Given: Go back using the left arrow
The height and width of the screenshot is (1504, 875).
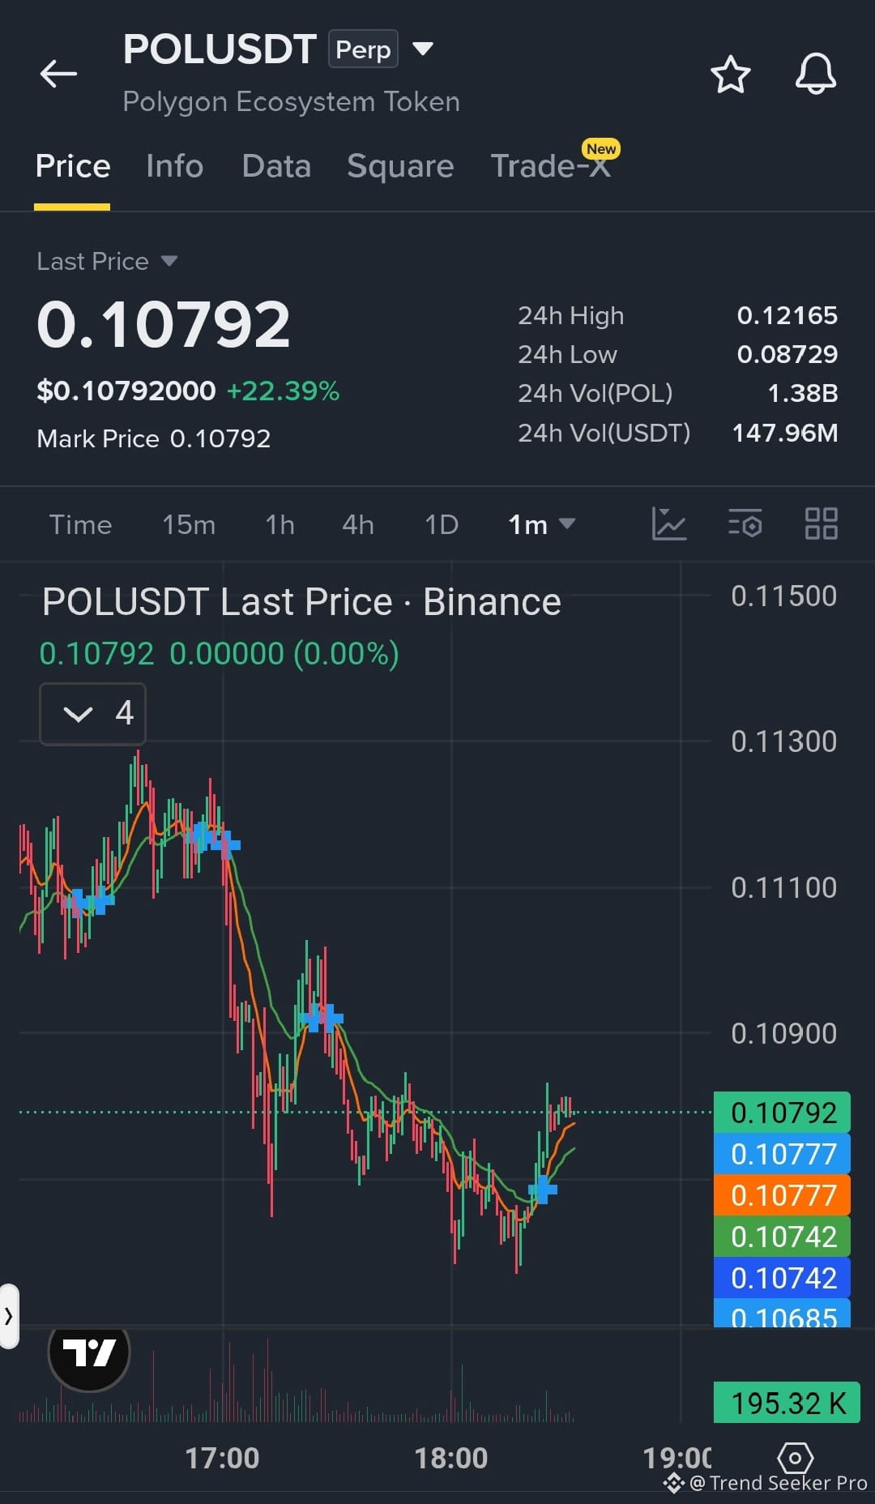Looking at the screenshot, I should pos(58,74).
